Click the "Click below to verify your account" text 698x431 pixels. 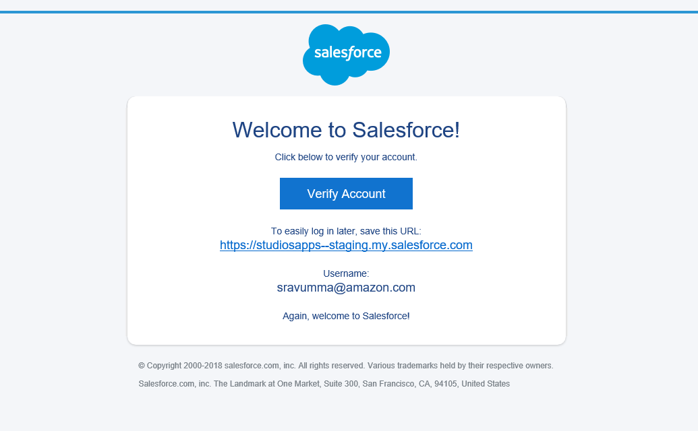pos(346,158)
